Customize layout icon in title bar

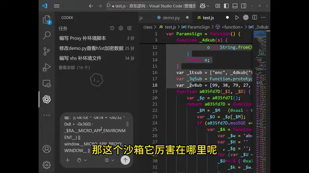218,6
